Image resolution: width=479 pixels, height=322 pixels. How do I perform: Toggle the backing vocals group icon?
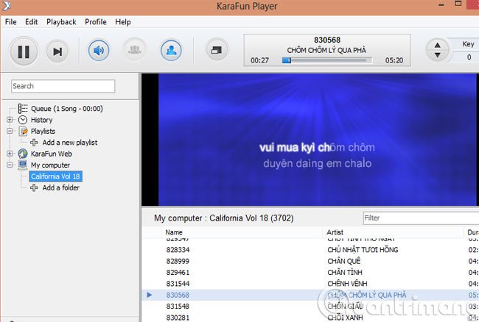pyautogui.click(x=134, y=50)
